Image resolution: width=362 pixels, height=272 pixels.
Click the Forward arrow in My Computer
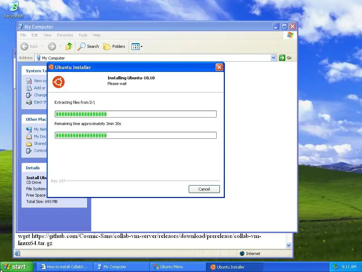52,46
